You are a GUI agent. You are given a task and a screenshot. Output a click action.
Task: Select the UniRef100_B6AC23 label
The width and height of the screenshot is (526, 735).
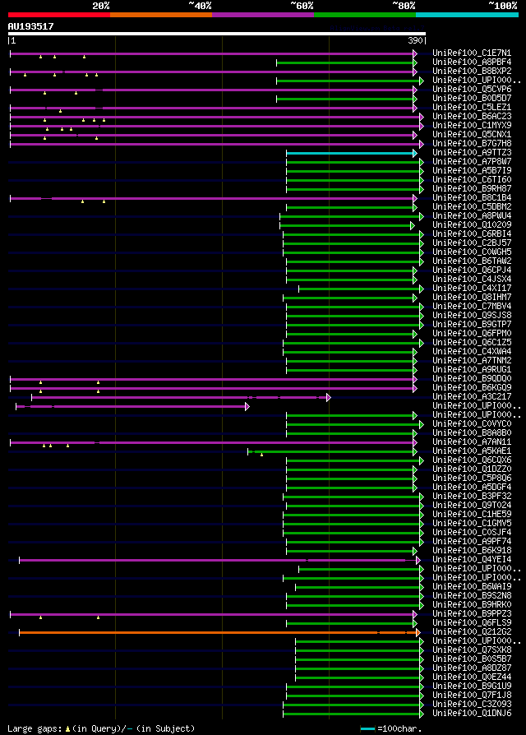[472, 116]
